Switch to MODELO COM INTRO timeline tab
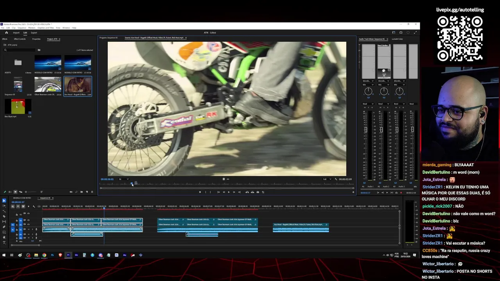This screenshot has height=281, width=500. [22, 198]
